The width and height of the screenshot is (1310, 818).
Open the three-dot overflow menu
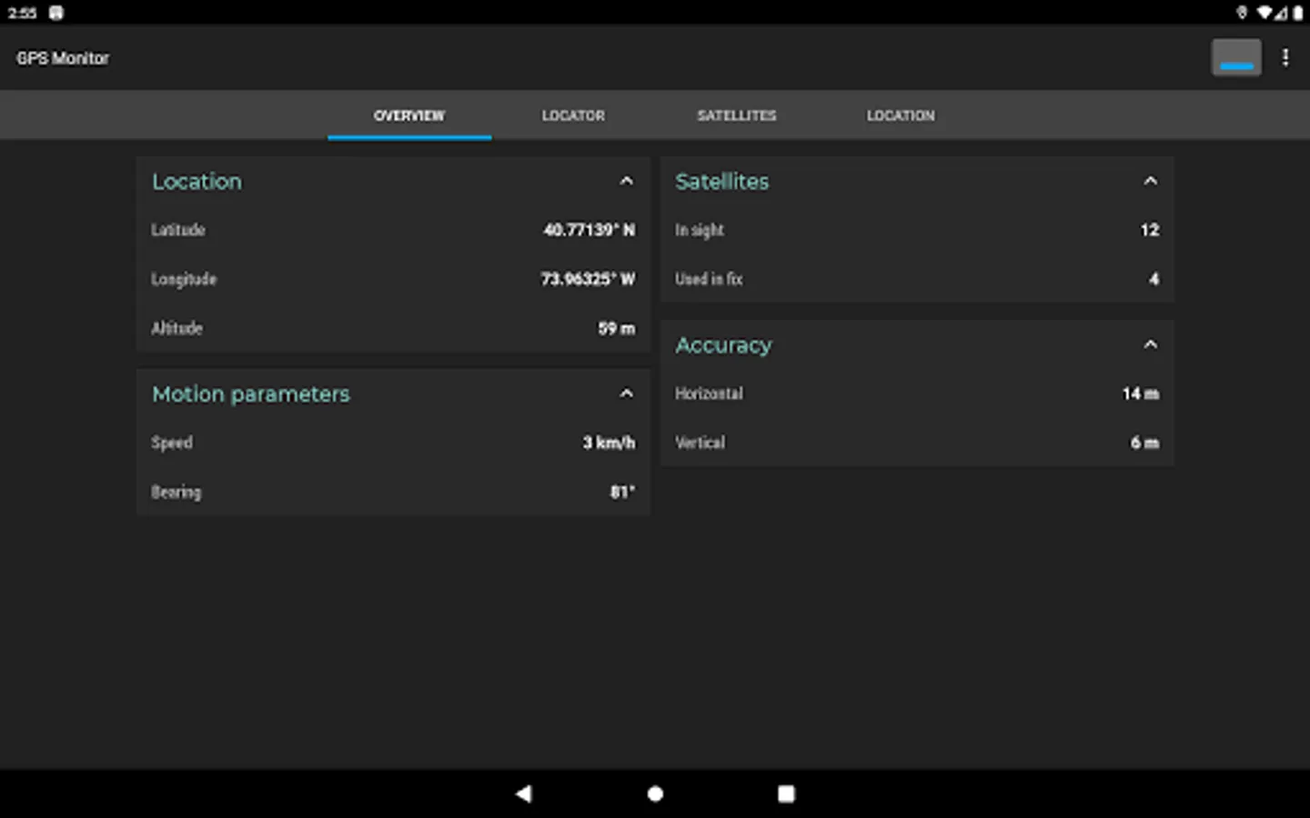coord(1285,57)
